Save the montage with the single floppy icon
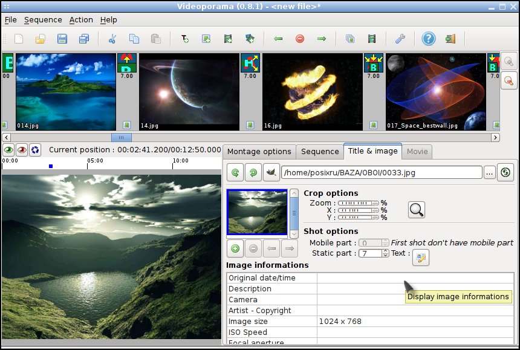Viewport: 520px width, 350px height. [62, 39]
